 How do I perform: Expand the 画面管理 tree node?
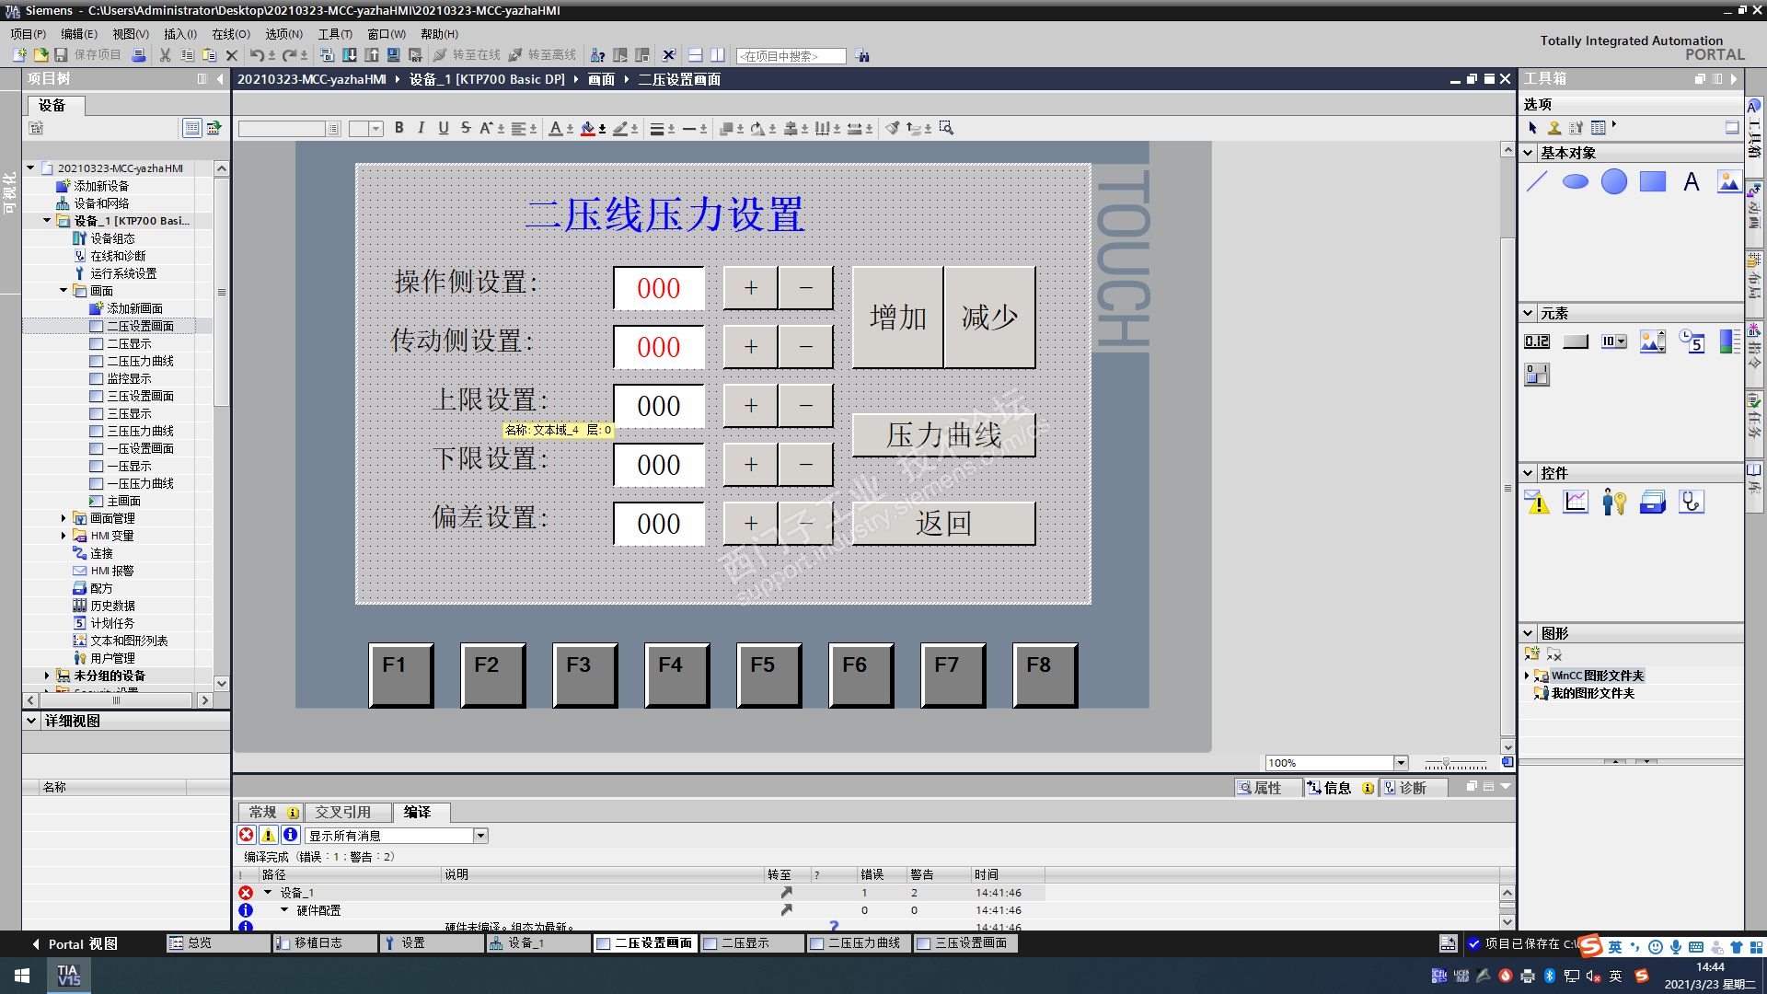coord(64,518)
